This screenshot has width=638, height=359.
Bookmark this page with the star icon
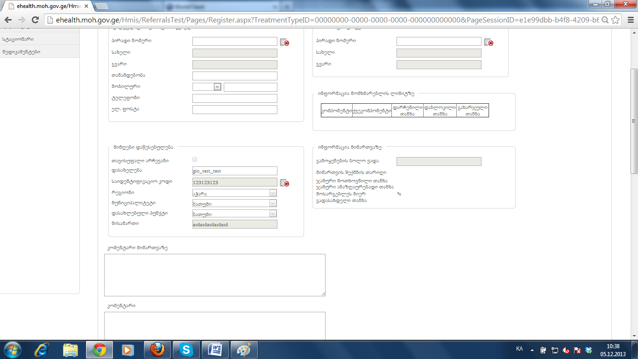[616, 20]
